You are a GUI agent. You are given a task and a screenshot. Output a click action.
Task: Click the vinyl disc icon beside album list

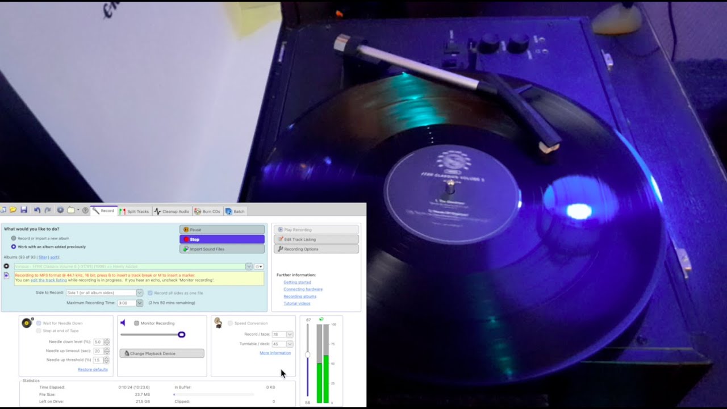point(6,266)
